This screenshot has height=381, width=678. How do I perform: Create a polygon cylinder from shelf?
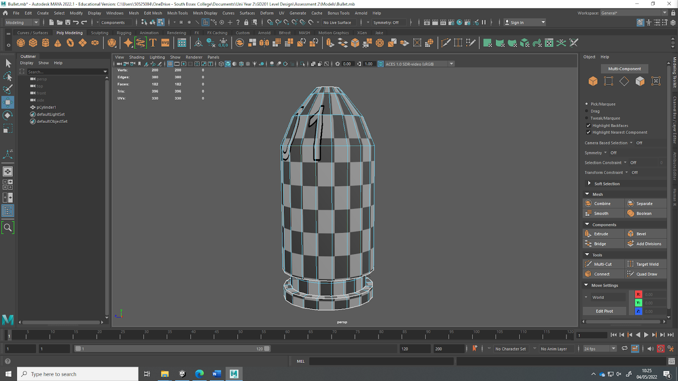(x=45, y=43)
